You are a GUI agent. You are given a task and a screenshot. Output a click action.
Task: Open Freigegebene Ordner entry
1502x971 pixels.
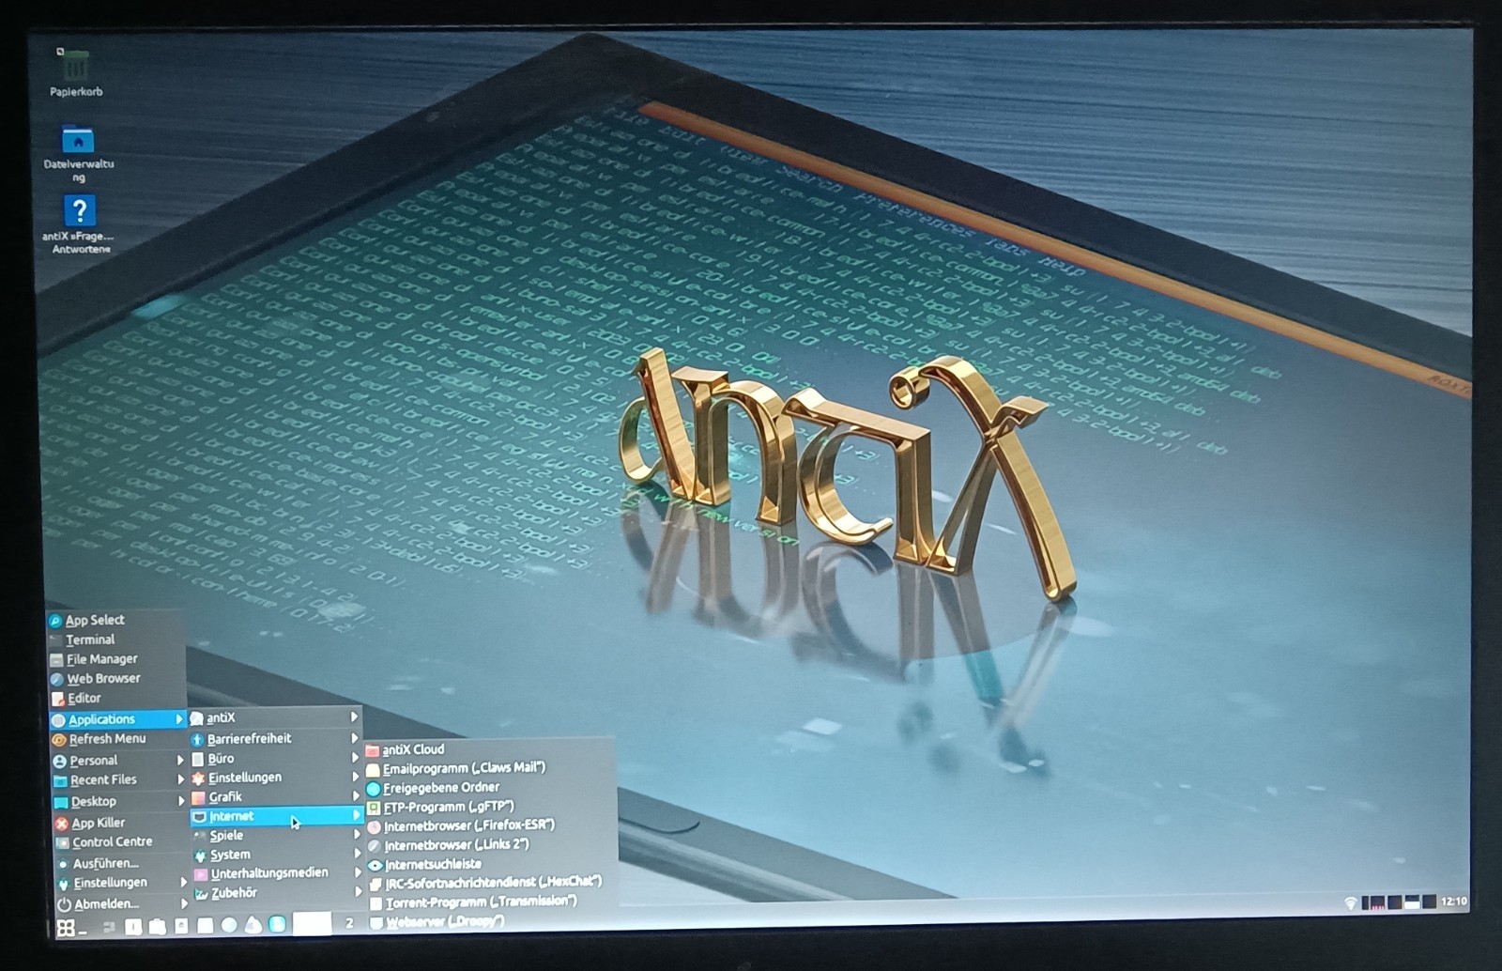click(x=490, y=788)
